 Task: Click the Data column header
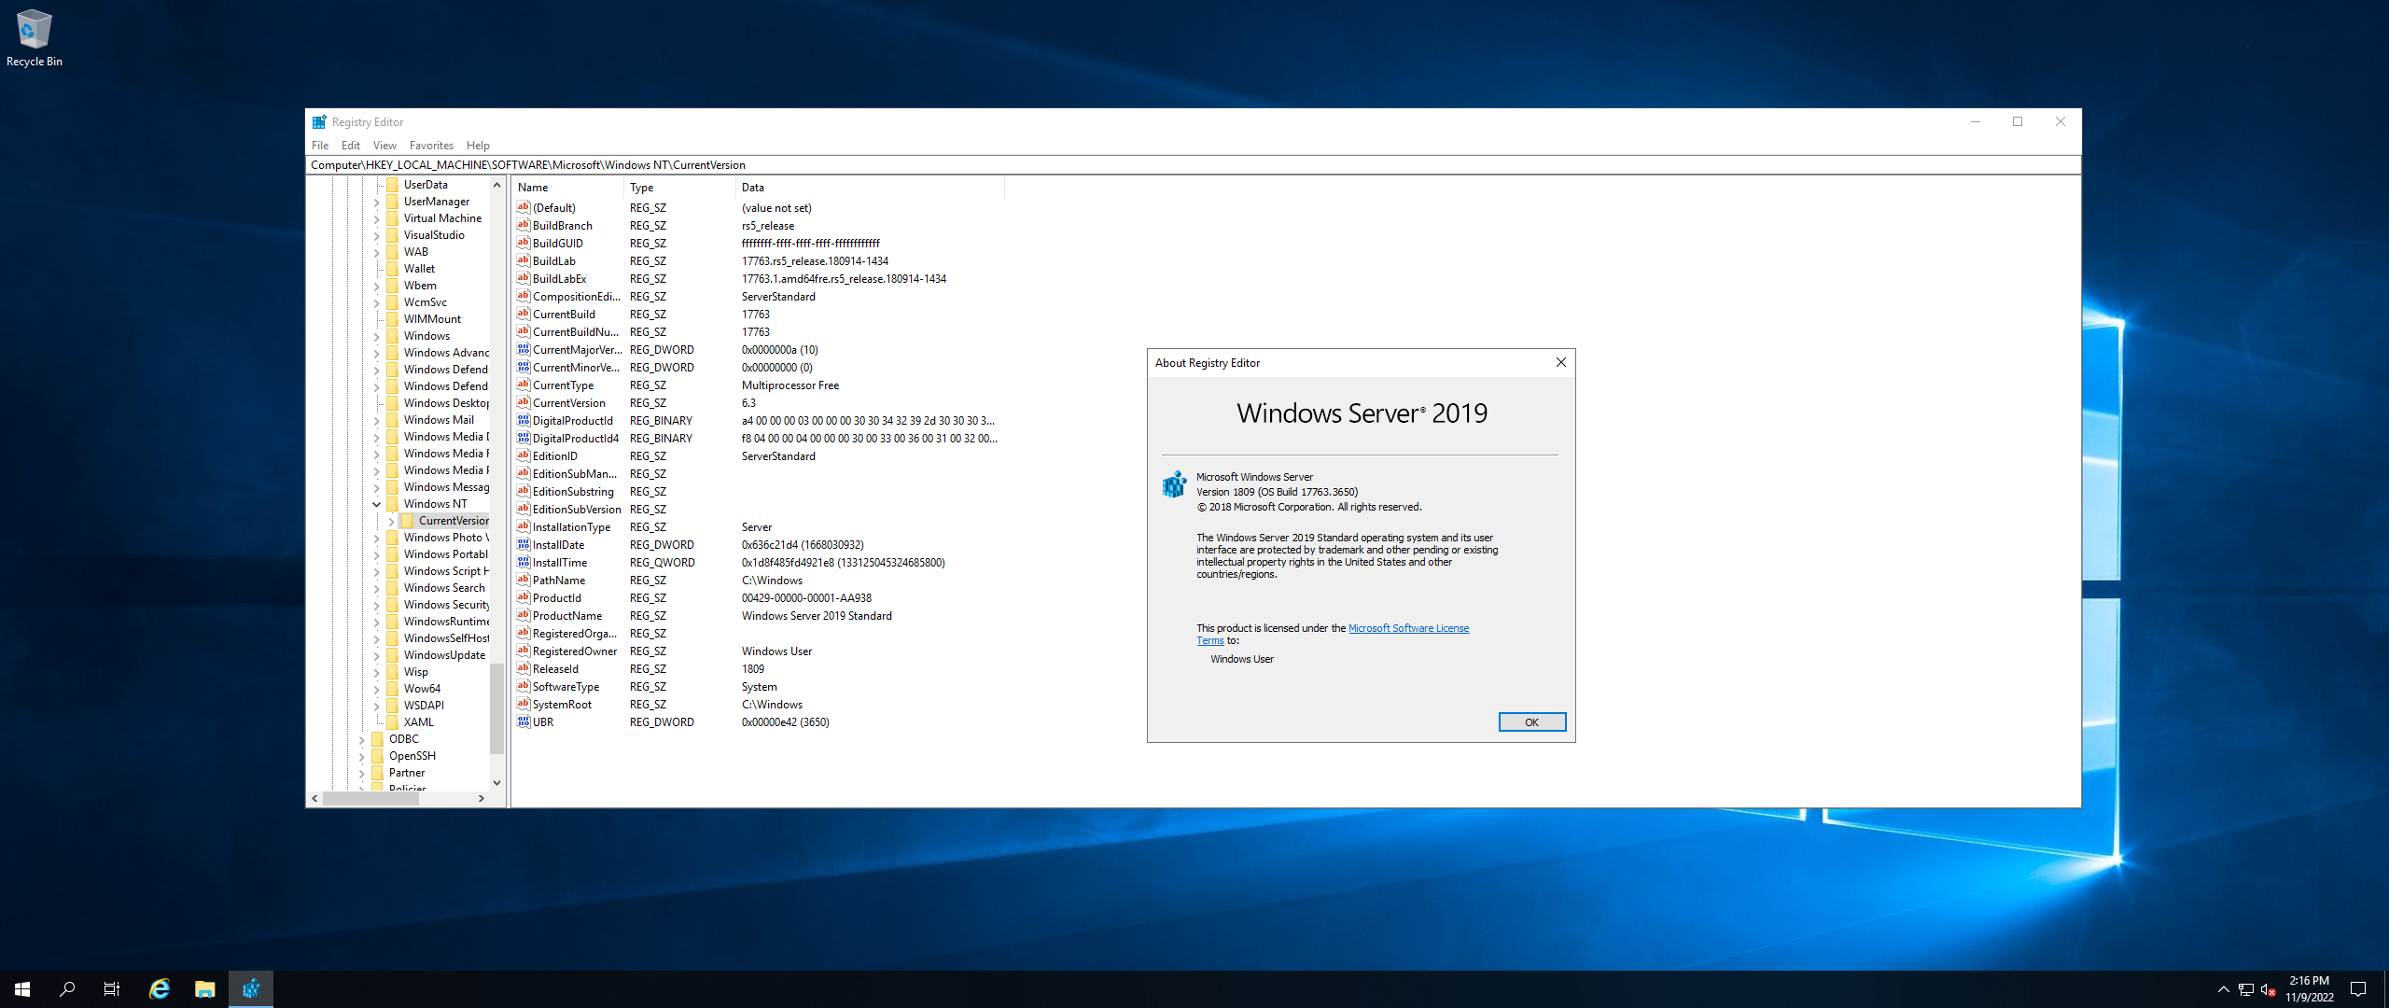tap(870, 188)
